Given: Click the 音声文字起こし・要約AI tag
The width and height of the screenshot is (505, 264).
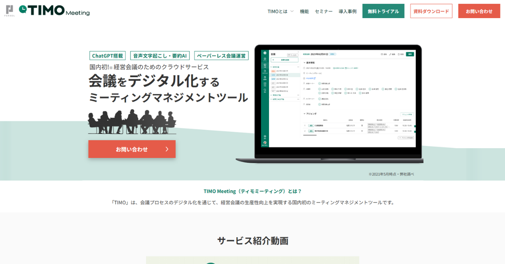Looking at the screenshot, I should click(x=160, y=56).
